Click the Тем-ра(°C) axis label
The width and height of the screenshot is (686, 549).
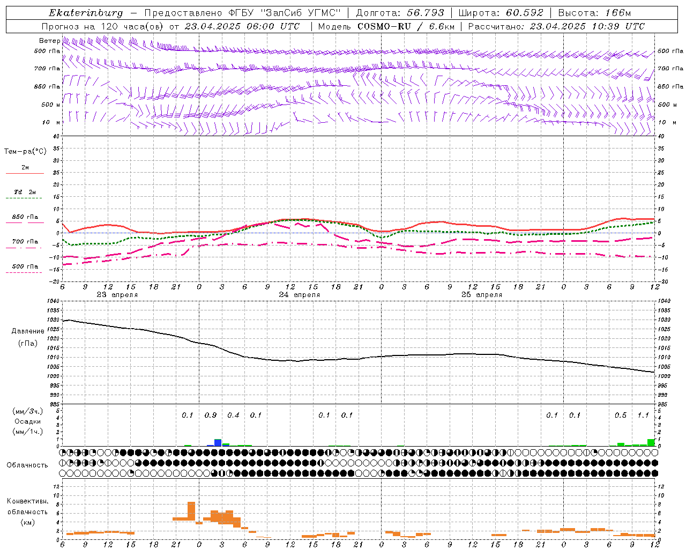click(x=25, y=152)
